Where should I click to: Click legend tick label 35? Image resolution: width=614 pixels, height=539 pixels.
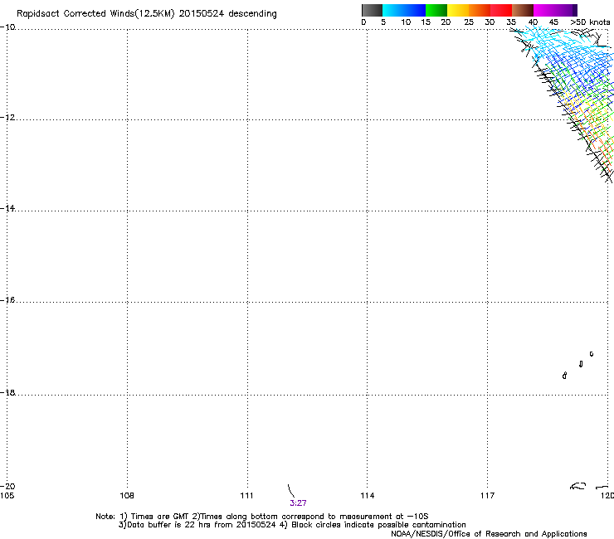(511, 22)
